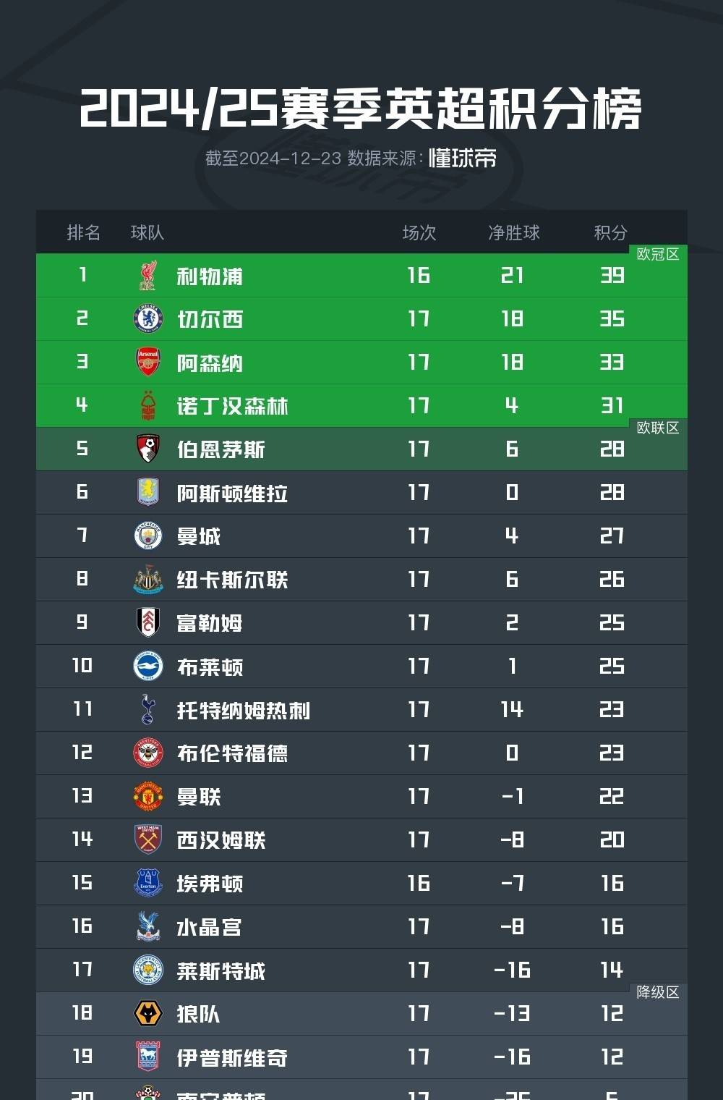Click the 净胜球 column header
The height and width of the screenshot is (1100, 723).
point(513,232)
